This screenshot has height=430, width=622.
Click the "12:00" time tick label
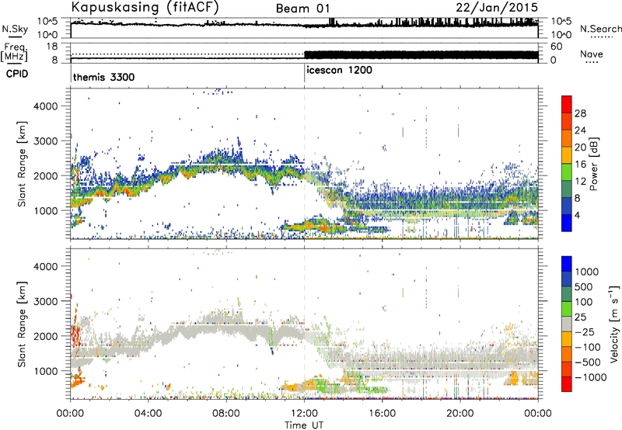pyautogui.click(x=304, y=414)
